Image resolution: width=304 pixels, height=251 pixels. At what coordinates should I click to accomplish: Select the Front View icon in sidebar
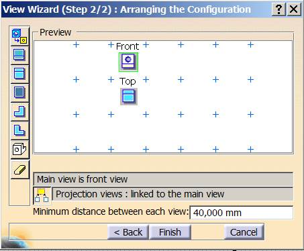click(19, 36)
